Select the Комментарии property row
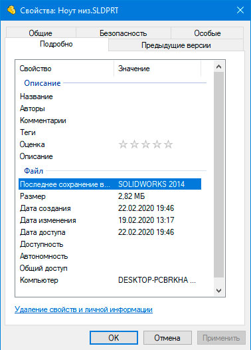 pos(110,120)
